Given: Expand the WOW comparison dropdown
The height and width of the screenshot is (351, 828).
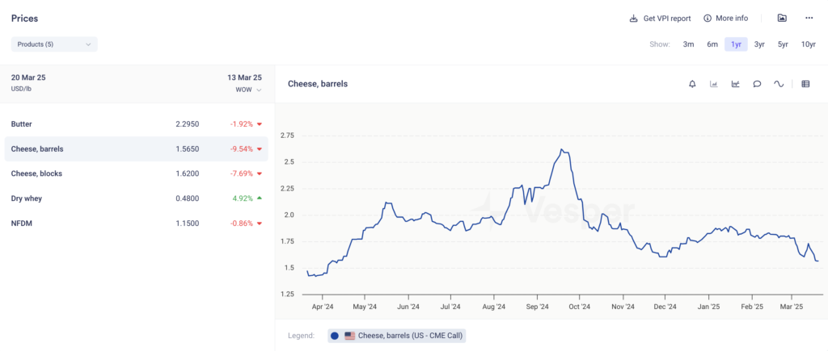Looking at the screenshot, I should (x=248, y=90).
